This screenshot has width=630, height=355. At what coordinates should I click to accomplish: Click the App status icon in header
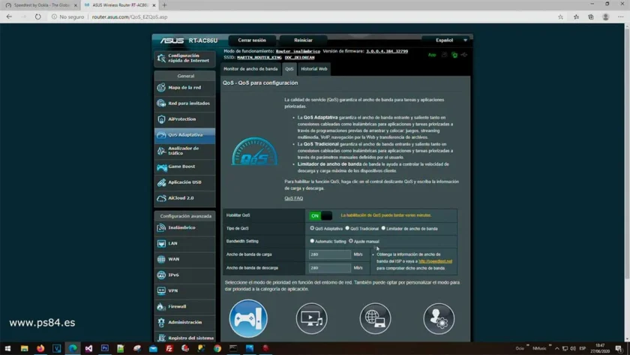pos(432,55)
